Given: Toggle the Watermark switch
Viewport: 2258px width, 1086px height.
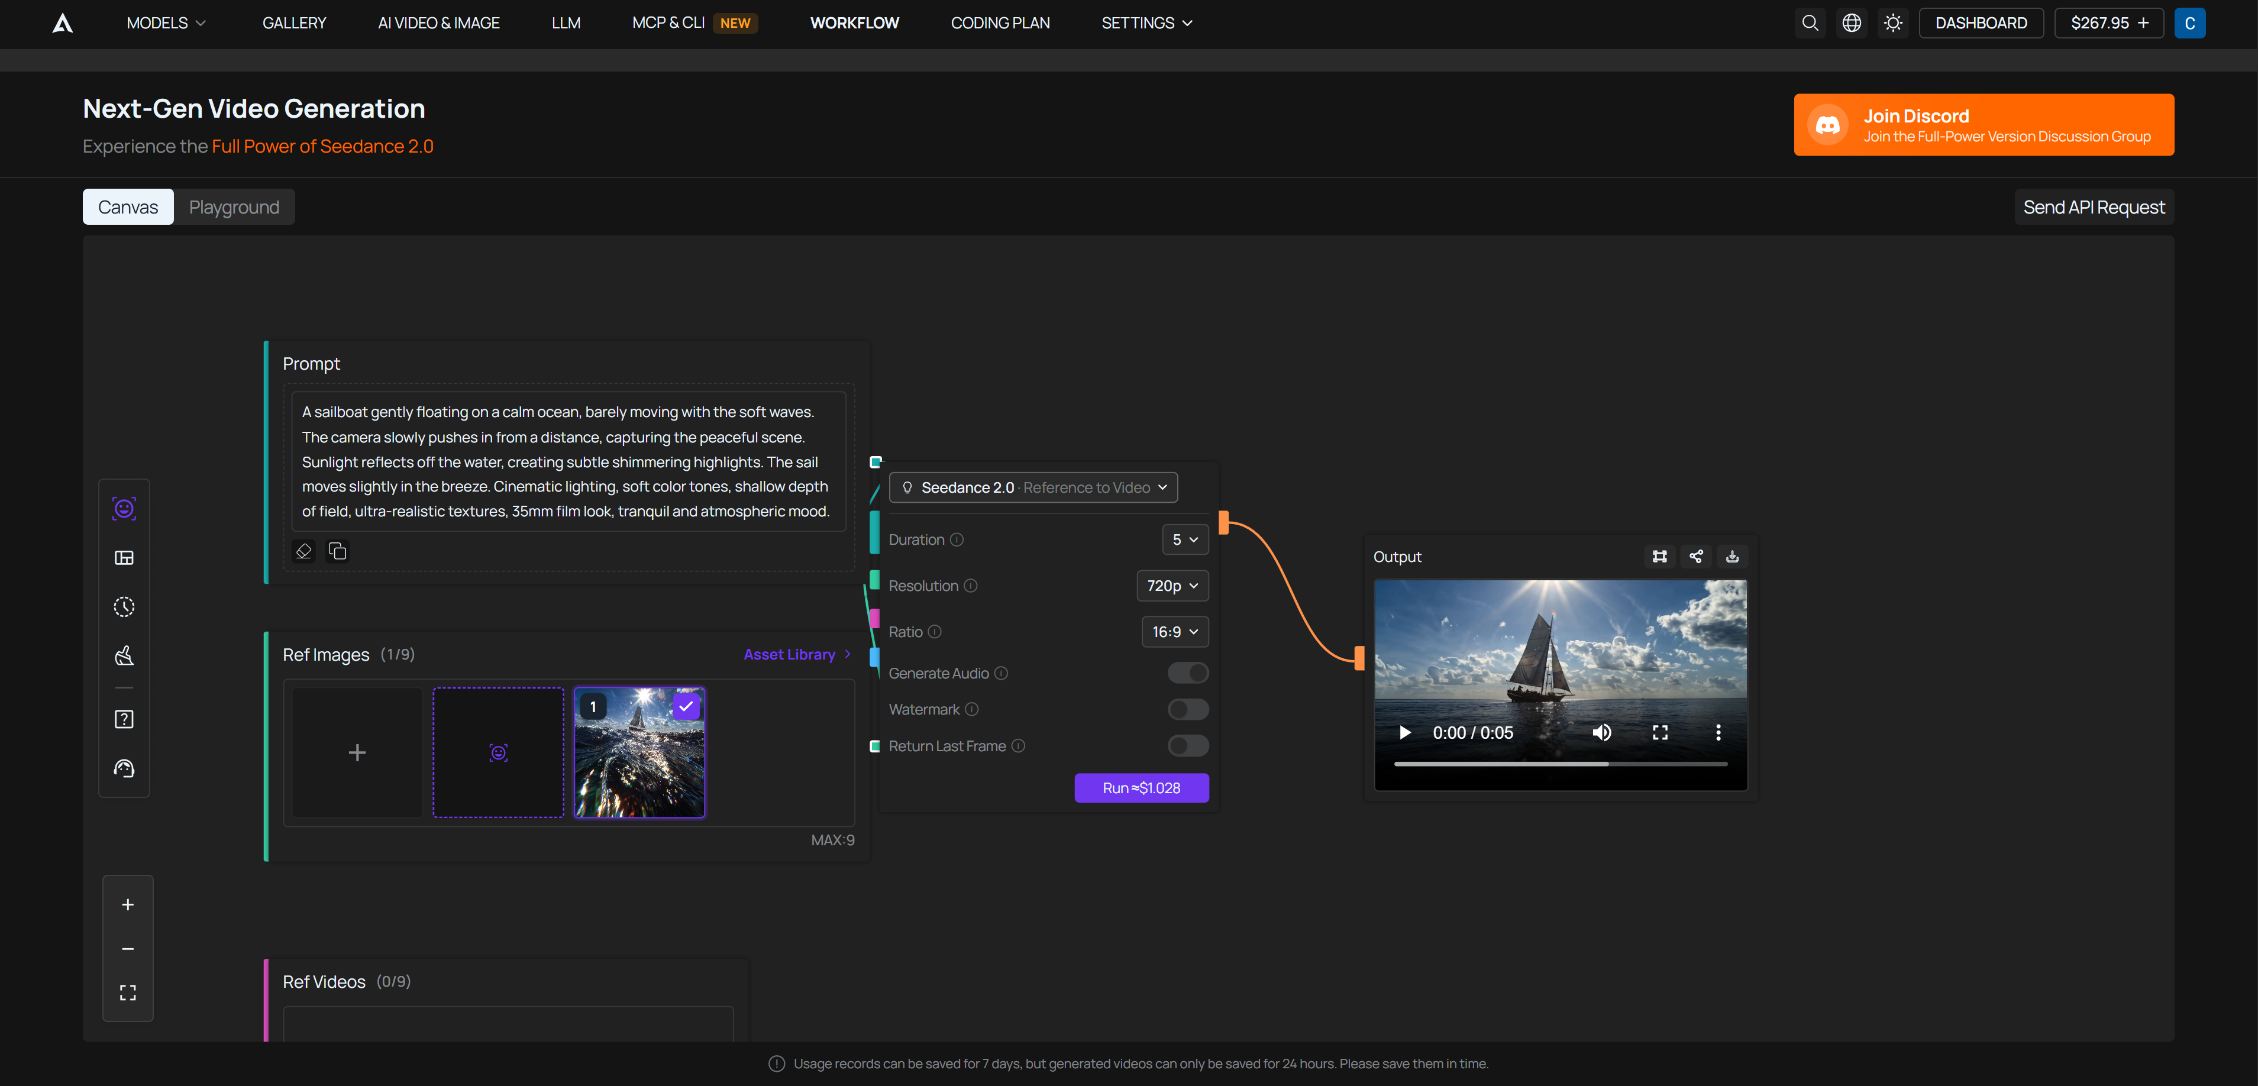Looking at the screenshot, I should point(1188,709).
